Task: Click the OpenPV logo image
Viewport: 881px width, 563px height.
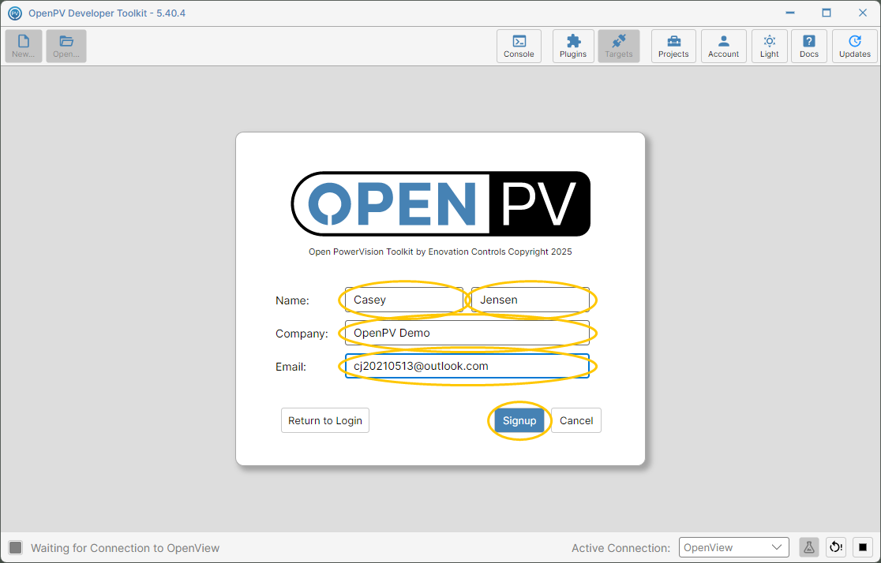Action: [x=440, y=203]
